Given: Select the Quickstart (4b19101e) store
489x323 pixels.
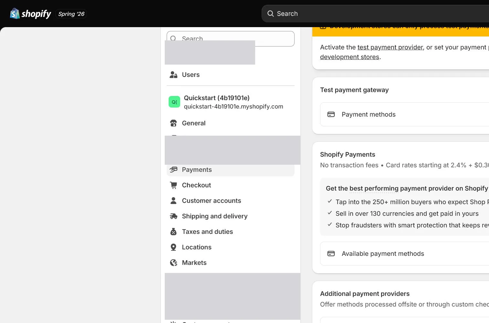Looking at the screenshot, I should tap(230, 102).
